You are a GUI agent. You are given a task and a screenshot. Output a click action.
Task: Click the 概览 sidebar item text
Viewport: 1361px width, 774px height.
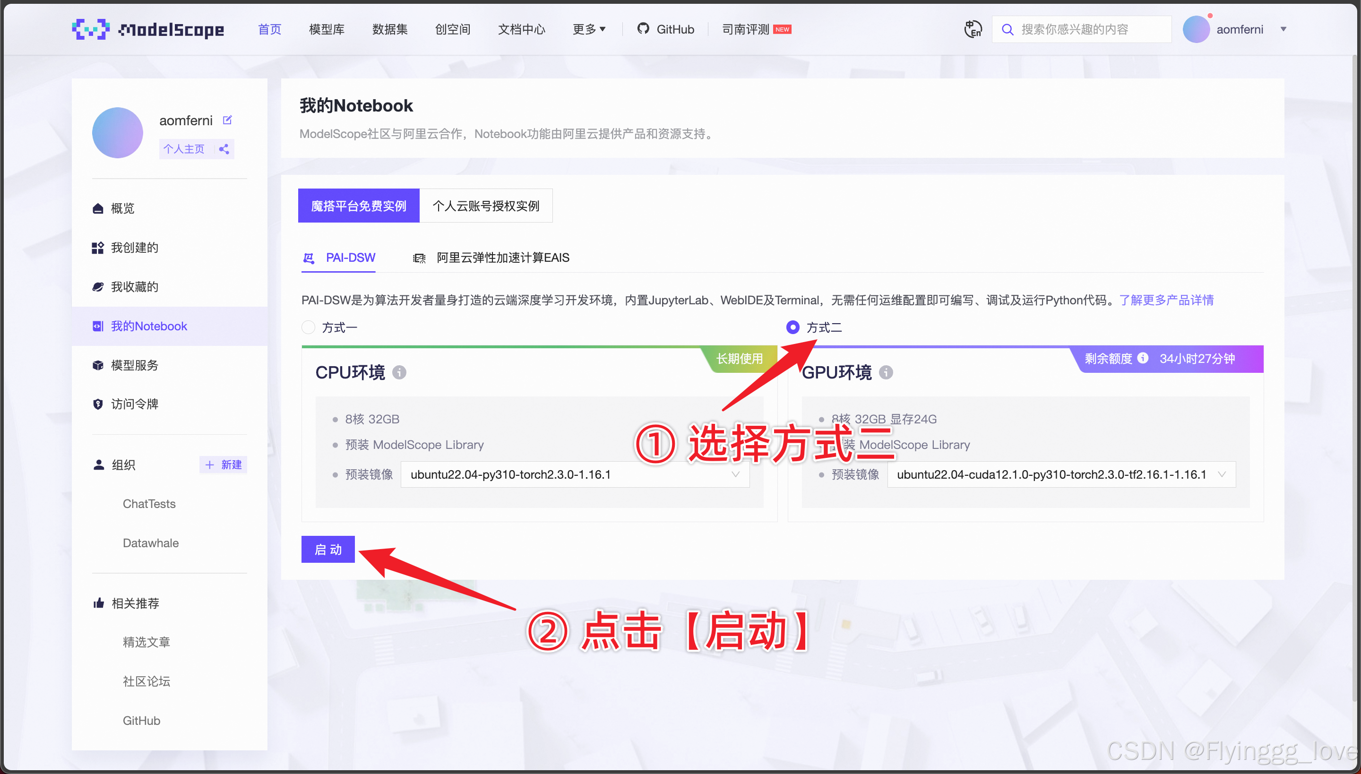(123, 208)
